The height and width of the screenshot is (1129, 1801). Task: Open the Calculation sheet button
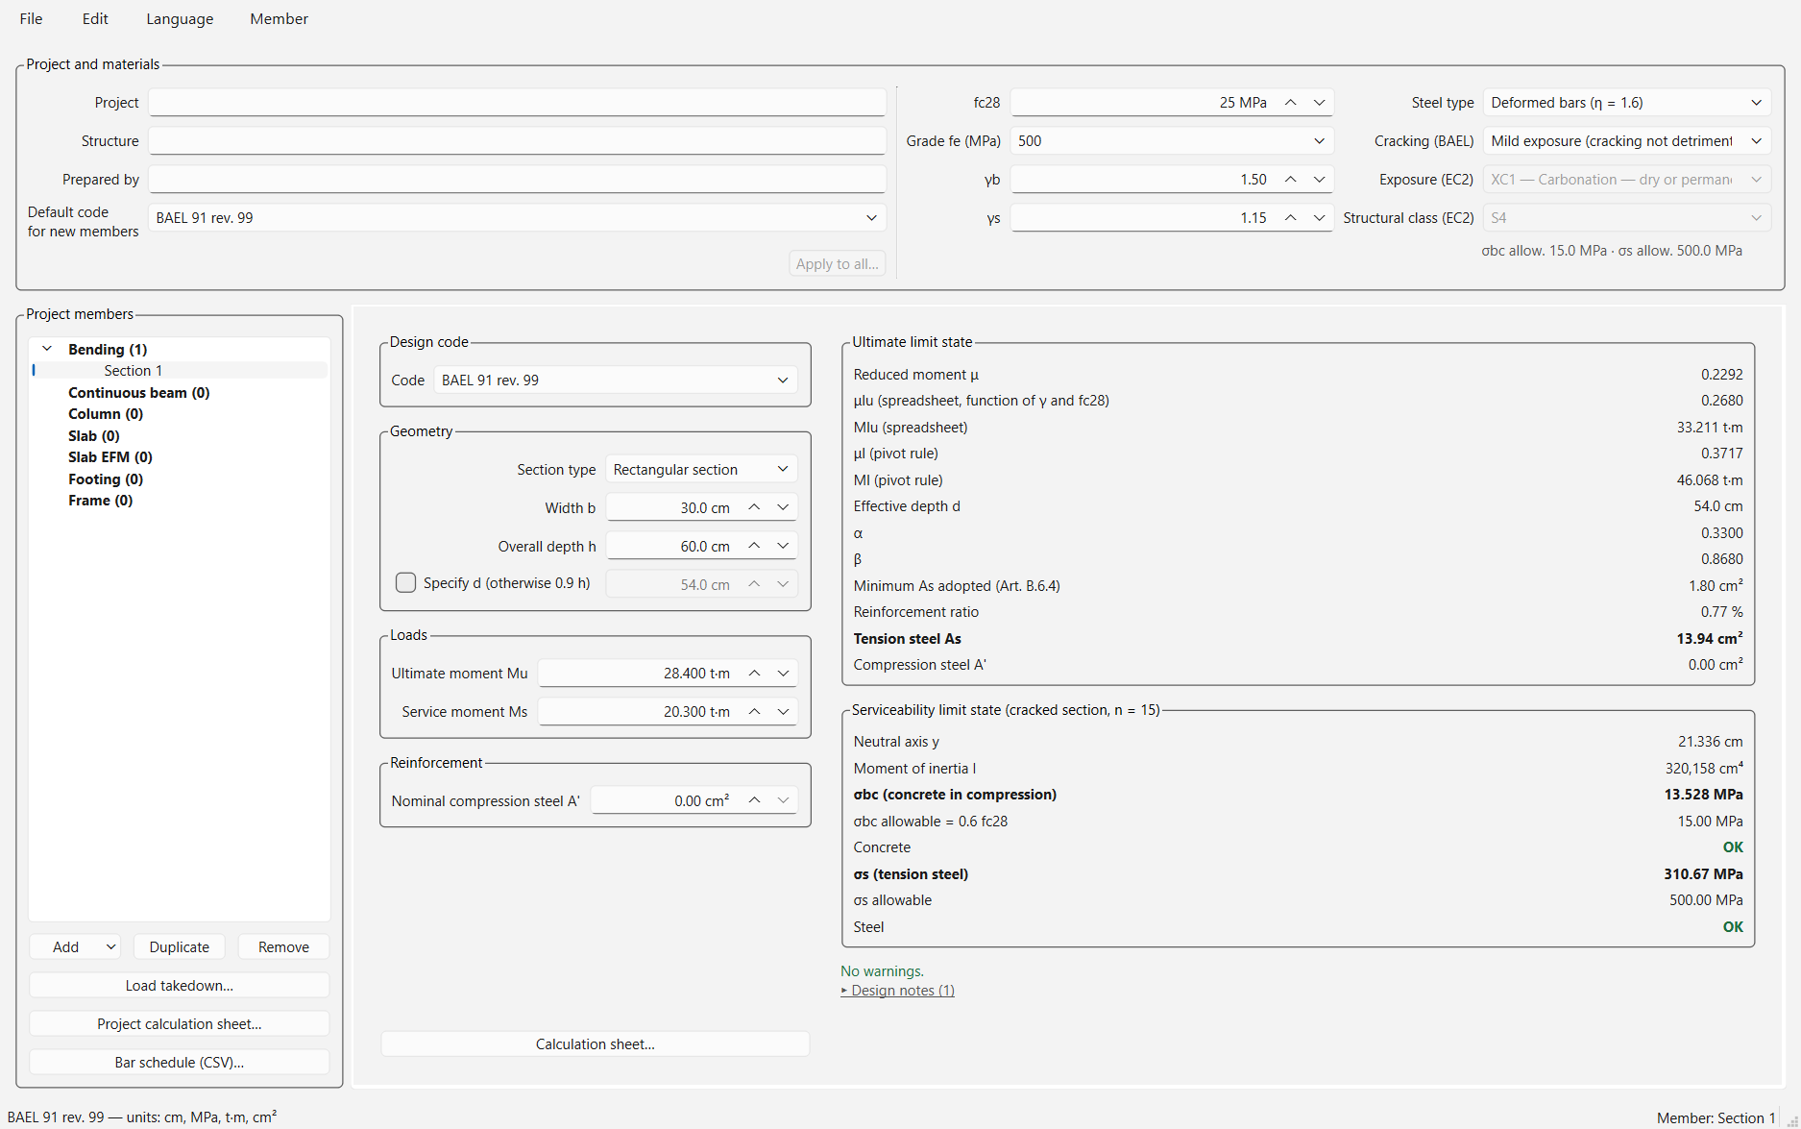[596, 1044]
